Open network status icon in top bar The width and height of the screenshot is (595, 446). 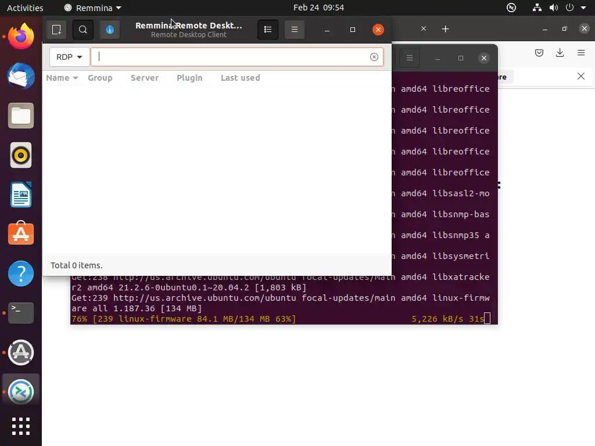coord(537,8)
